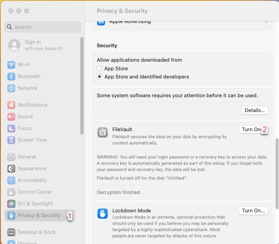Click 'FileVault is turned off' disk text
Image resolution: width=279 pixels, height=244 pixels.
coord(142,178)
